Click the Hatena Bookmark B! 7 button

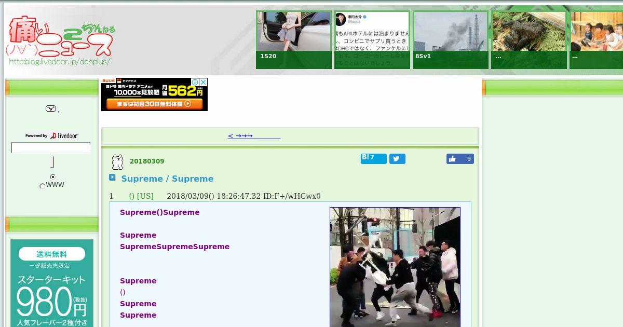point(374,158)
